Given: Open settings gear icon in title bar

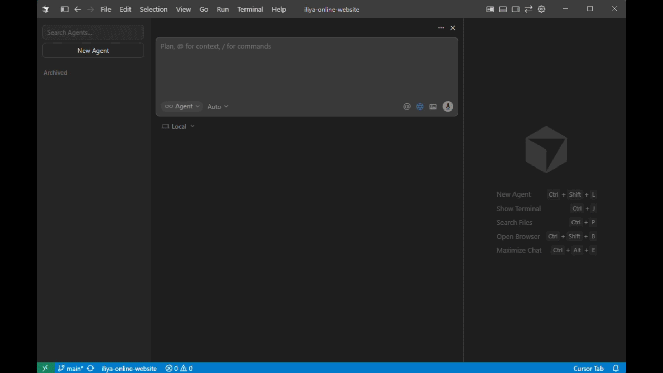Looking at the screenshot, I should tap(541, 9).
